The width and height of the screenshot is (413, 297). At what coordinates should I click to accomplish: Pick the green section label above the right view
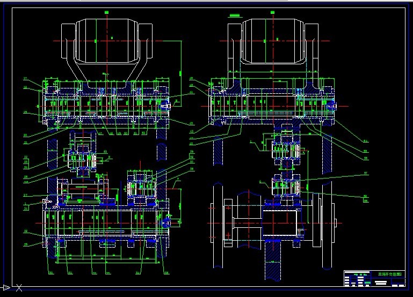pyautogui.click(x=236, y=16)
